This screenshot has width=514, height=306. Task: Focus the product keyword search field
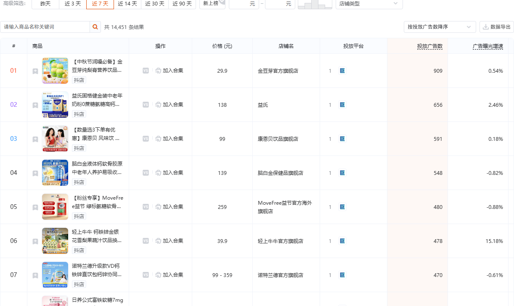click(x=45, y=27)
